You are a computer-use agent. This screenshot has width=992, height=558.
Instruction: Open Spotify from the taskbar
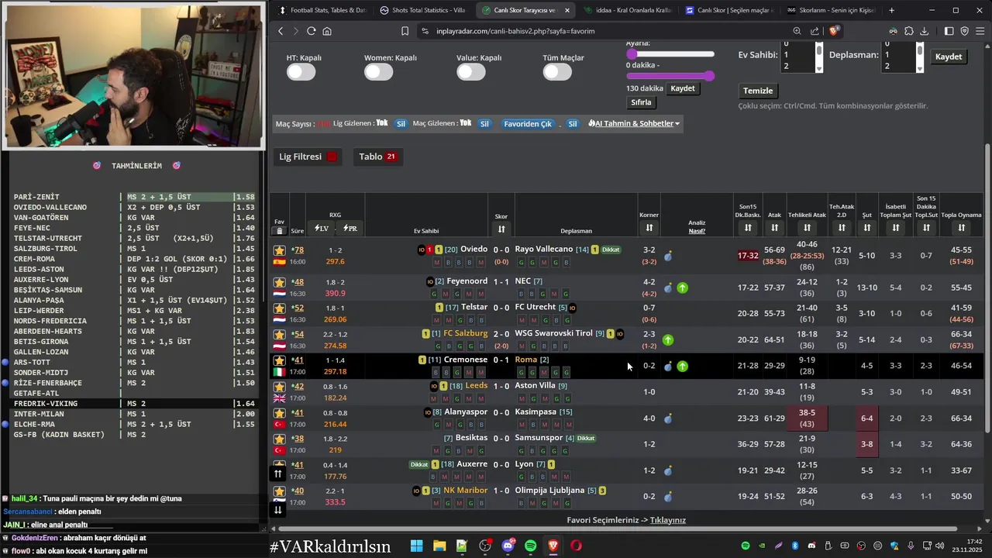point(530,546)
